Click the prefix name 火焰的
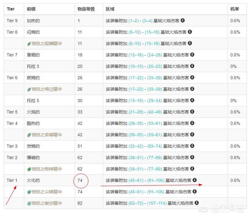This screenshot has height=217, width=249. [33, 112]
